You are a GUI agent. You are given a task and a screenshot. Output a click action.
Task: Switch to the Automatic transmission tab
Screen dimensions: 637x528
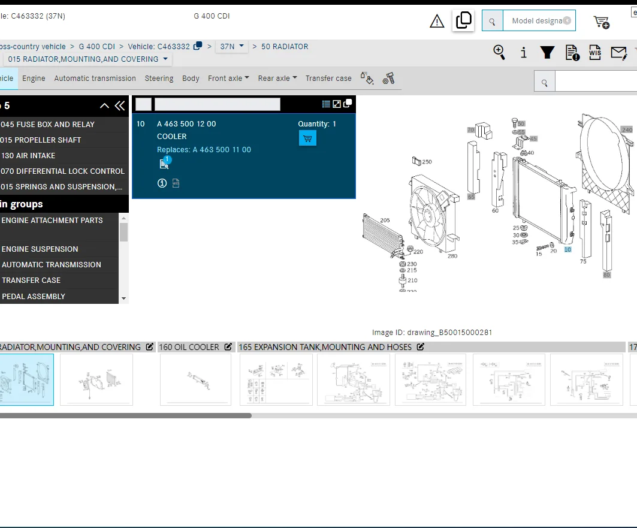point(95,78)
